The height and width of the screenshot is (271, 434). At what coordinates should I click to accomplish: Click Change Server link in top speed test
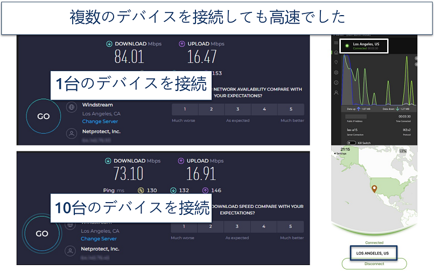coord(100,121)
